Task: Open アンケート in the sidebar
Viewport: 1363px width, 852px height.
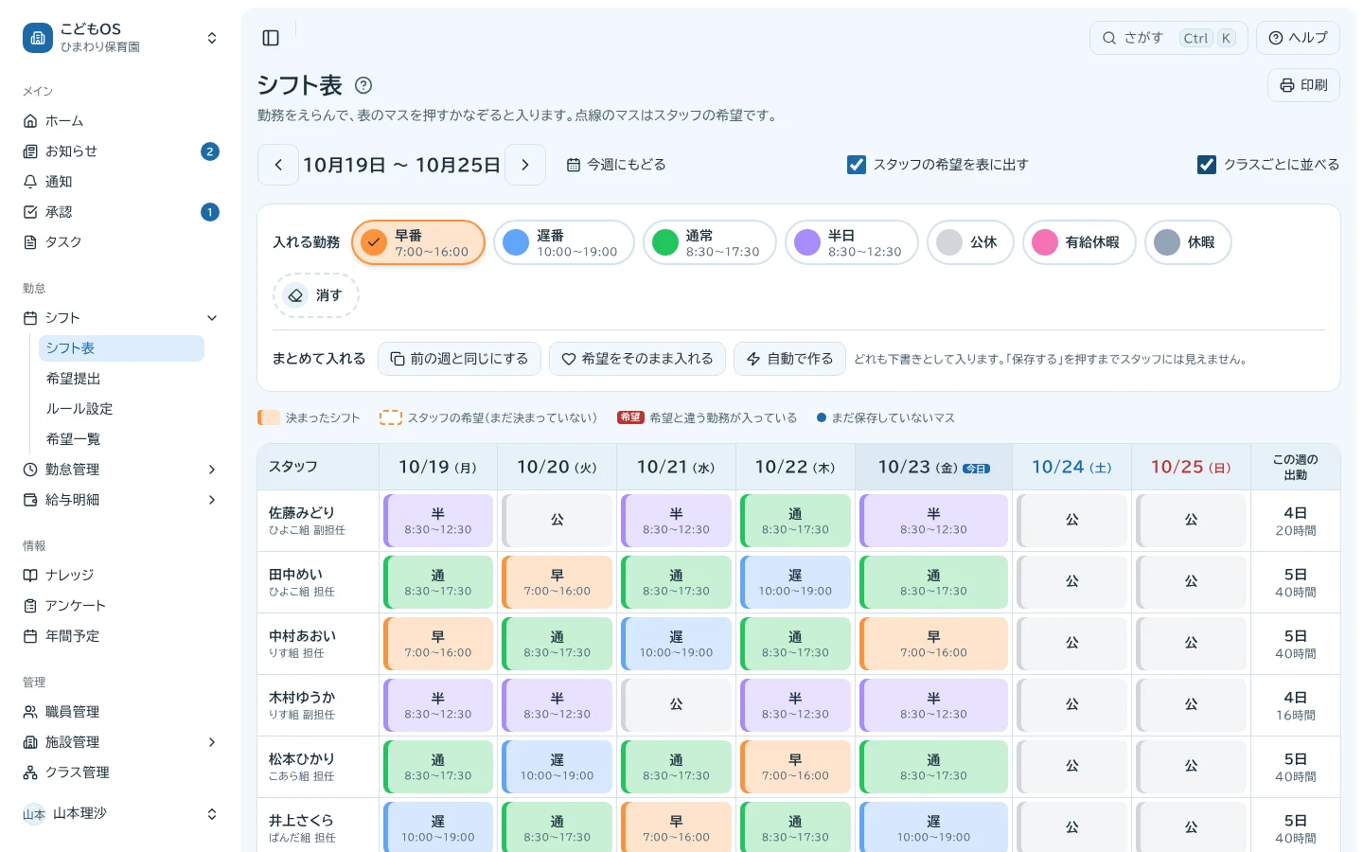Action: pos(121,606)
